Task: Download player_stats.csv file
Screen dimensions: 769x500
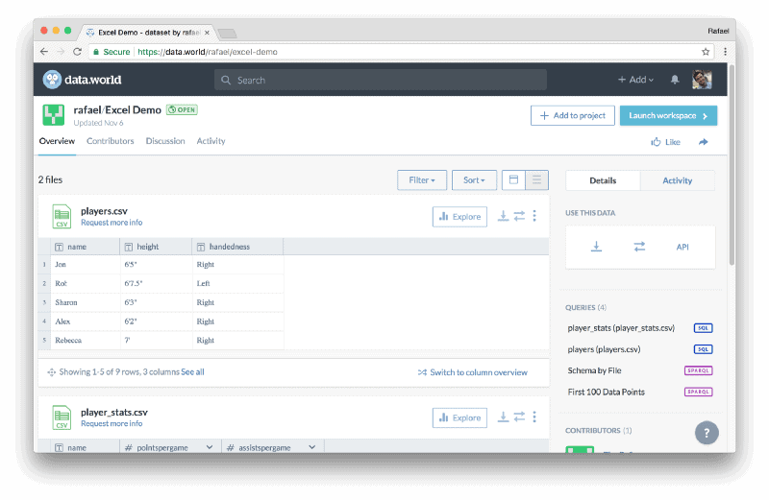Action: (x=503, y=417)
